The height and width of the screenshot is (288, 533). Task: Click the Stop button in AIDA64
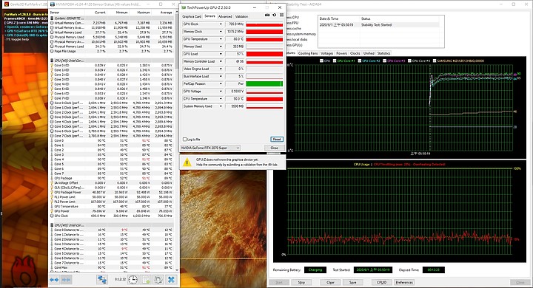pyautogui.click(x=301, y=282)
